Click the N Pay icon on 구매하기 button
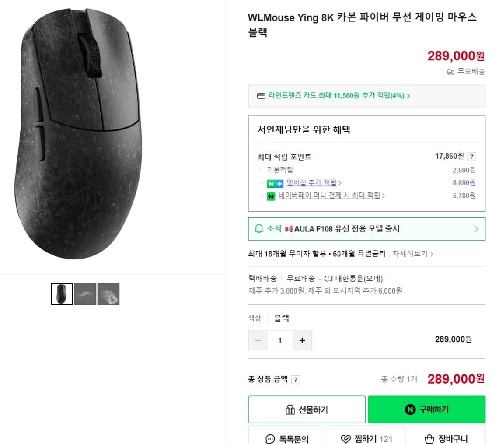This screenshot has width=492, height=444. click(x=409, y=409)
